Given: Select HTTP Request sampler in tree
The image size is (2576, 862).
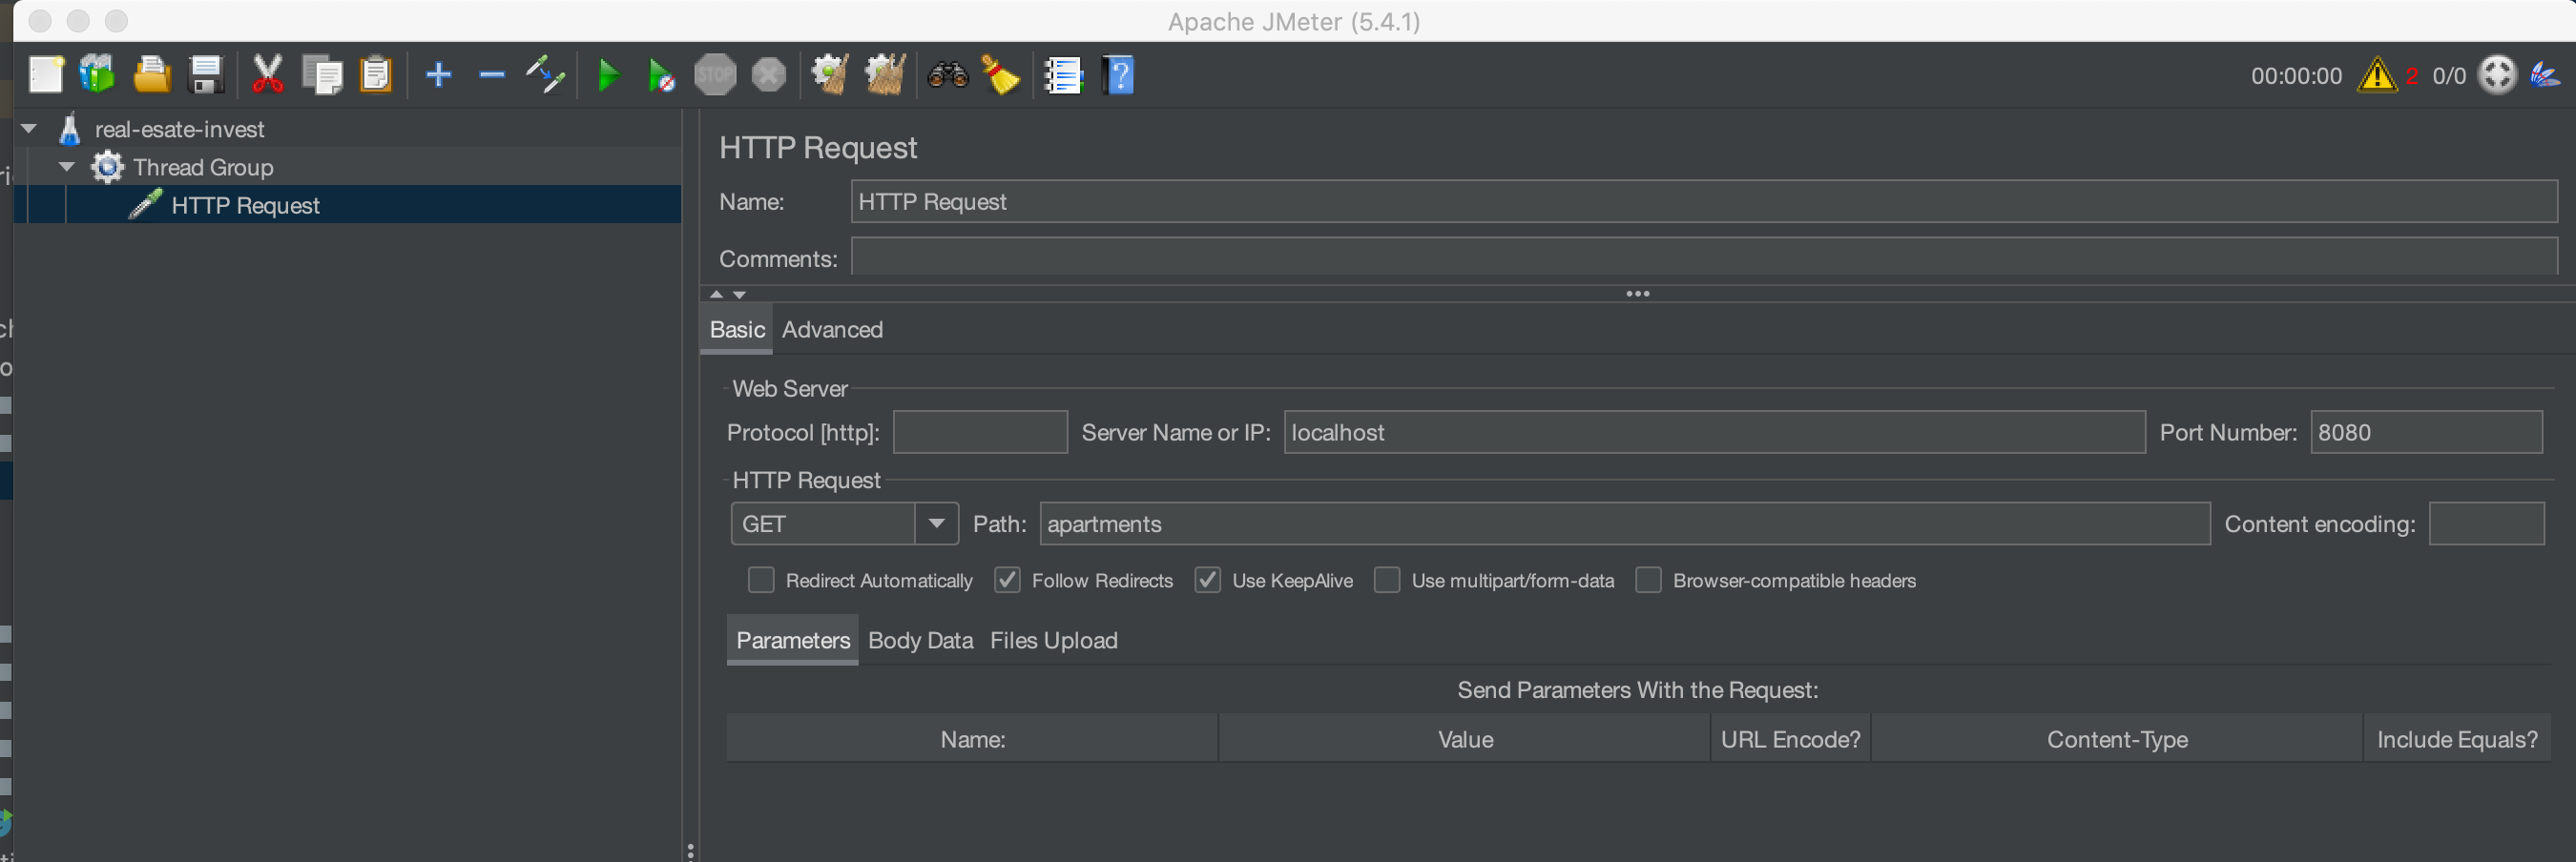Looking at the screenshot, I should (x=245, y=205).
